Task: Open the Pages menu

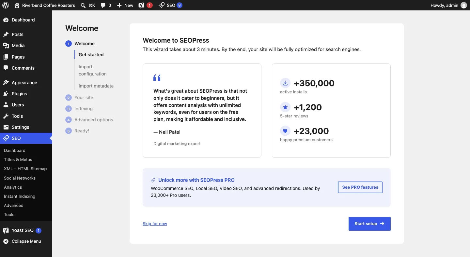Action: tap(26, 57)
